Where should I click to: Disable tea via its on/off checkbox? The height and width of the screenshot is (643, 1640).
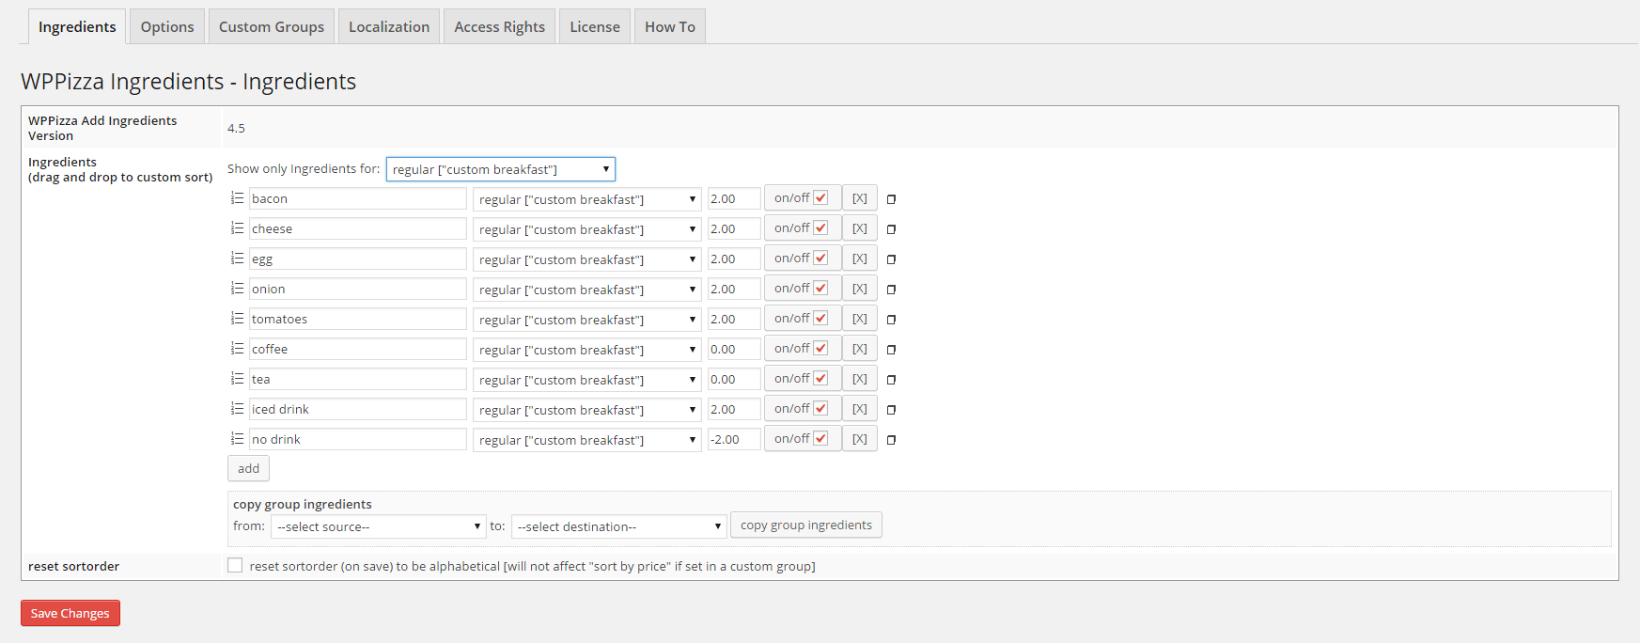coord(820,378)
